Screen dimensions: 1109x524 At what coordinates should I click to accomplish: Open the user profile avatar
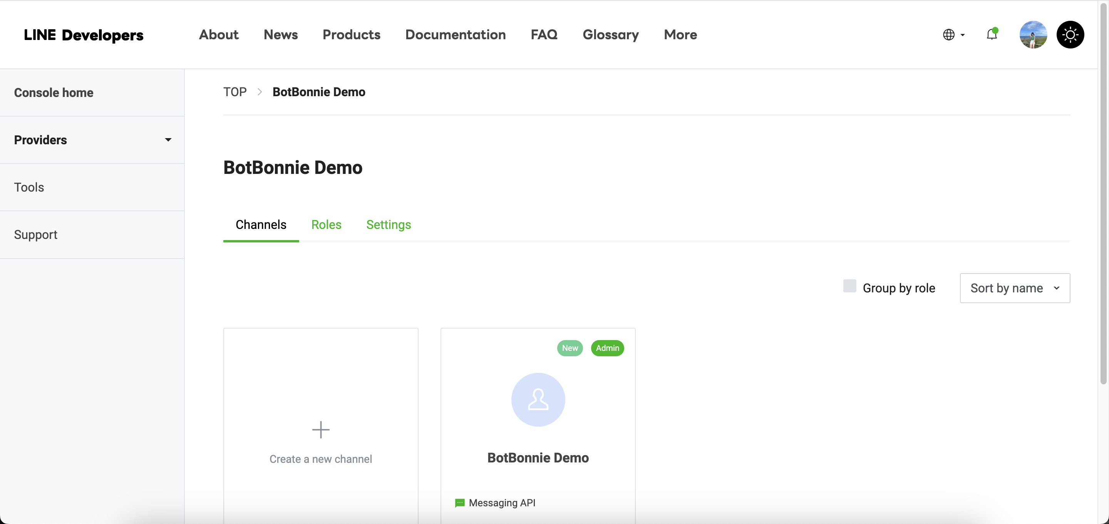coord(1033,34)
